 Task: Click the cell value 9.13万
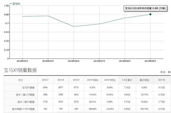pos(162,88)
